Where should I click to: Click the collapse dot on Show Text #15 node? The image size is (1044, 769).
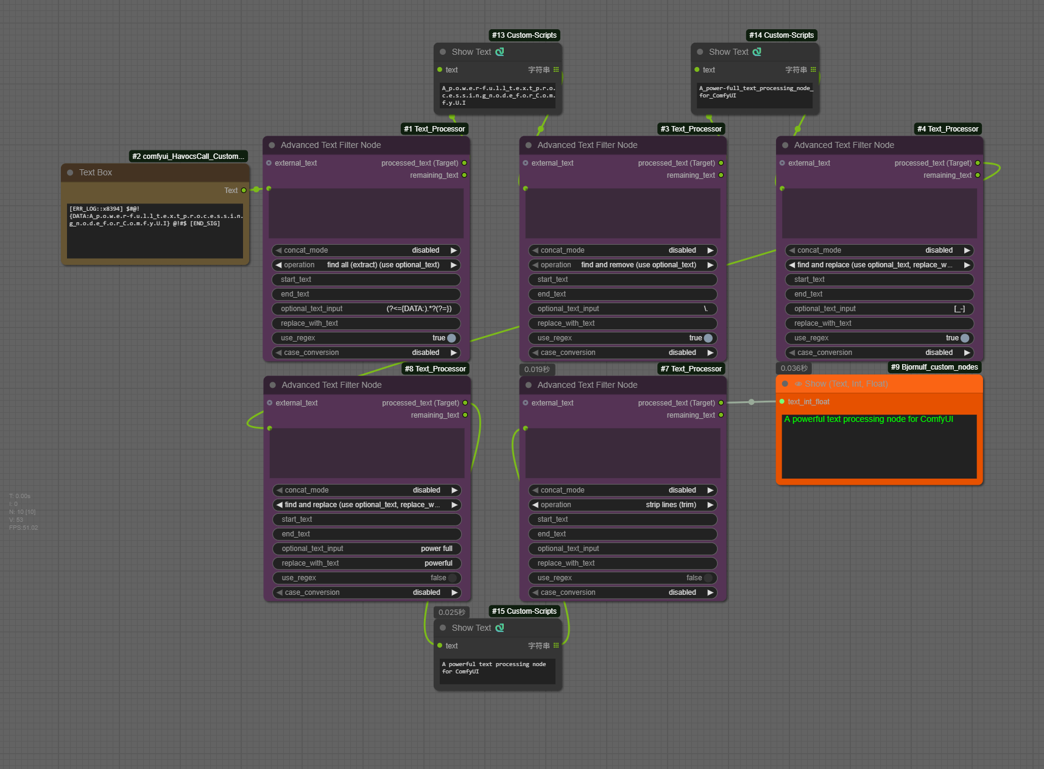coord(443,628)
